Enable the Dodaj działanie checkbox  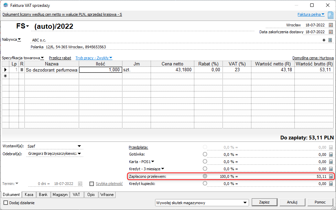(6, 203)
